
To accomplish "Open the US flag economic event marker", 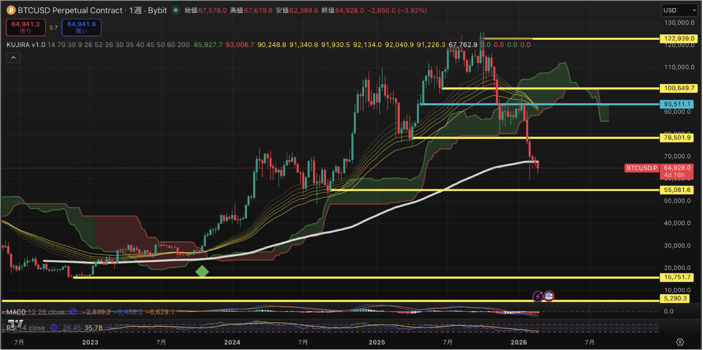I will click(549, 296).
